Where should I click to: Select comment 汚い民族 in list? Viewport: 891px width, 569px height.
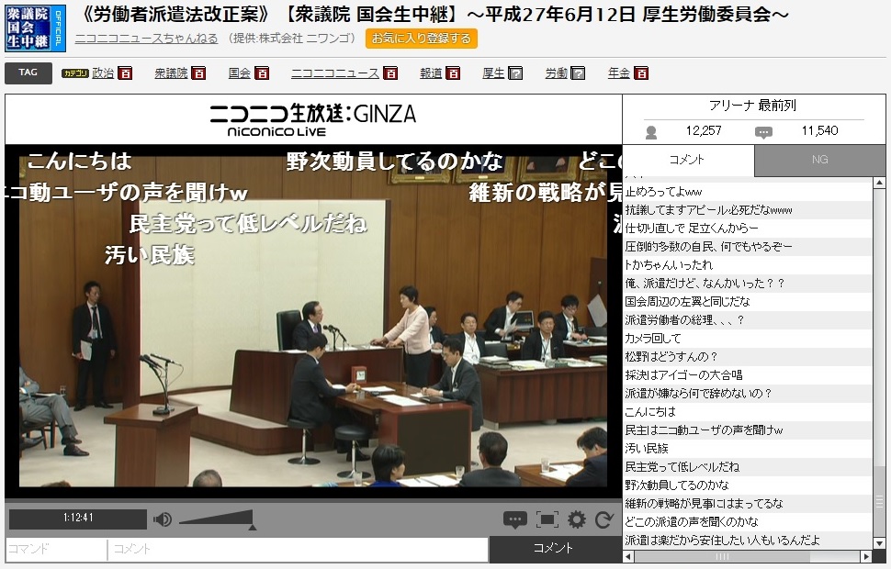pos(747,449)
